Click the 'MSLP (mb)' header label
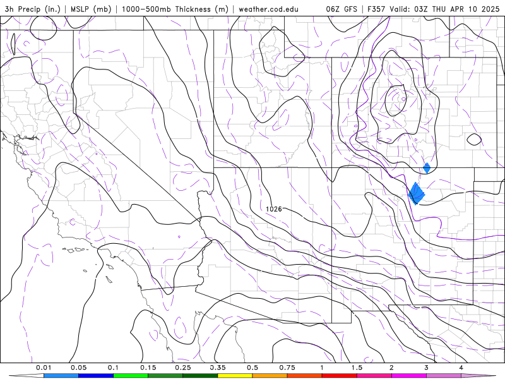 pyautogui.click(x=91, y=9)
